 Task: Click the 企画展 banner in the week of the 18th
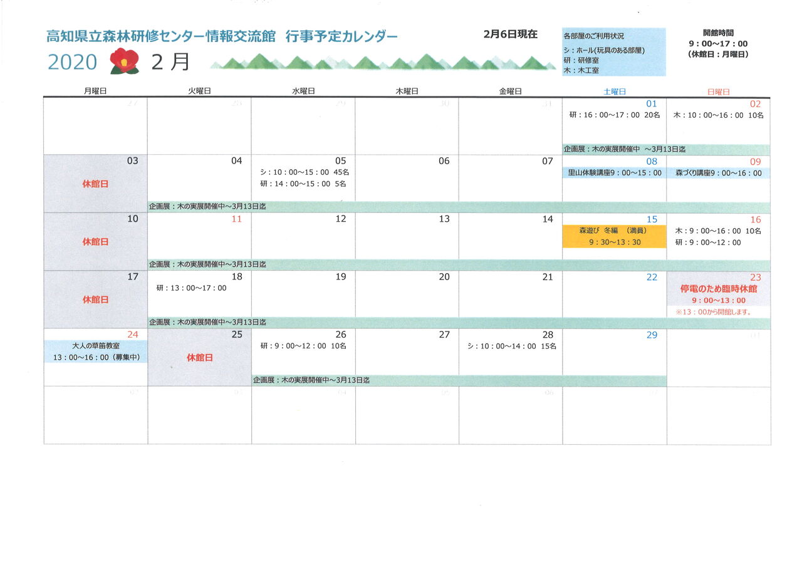459,323
